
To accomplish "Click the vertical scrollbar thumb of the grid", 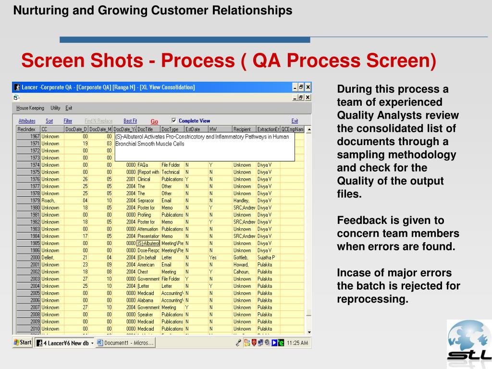I will click(309, 313).
